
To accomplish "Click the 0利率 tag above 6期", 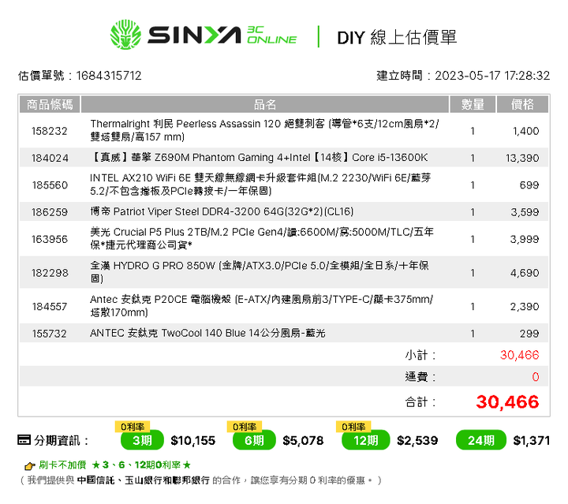I will coord(244,427).
